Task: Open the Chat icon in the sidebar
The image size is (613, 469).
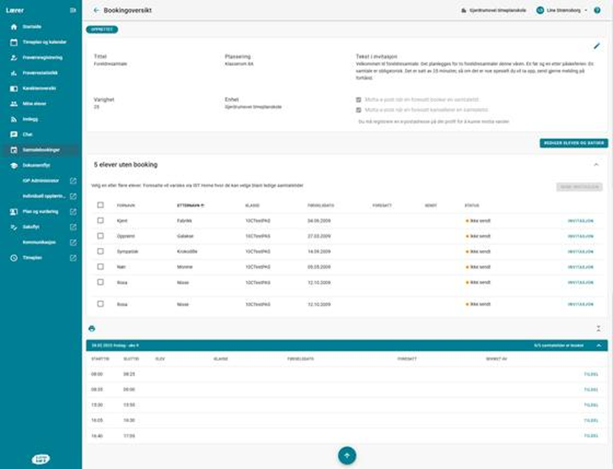Action: [14, 134]
